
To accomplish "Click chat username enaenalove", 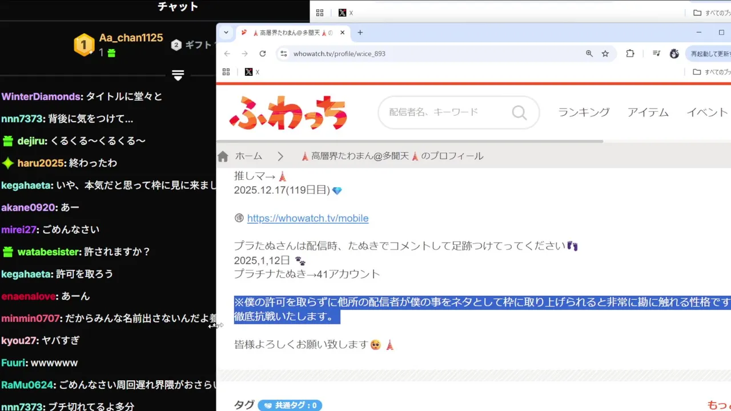I will [28, 296].
